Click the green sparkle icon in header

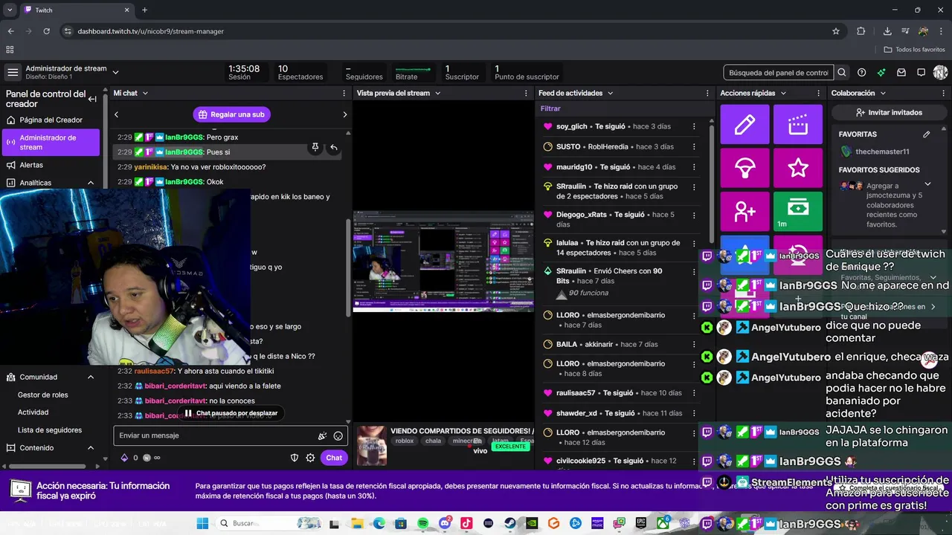(881, 72)
